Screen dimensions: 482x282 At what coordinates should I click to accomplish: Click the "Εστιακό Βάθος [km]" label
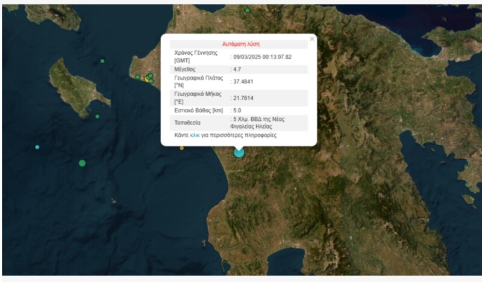click(199, 110)
